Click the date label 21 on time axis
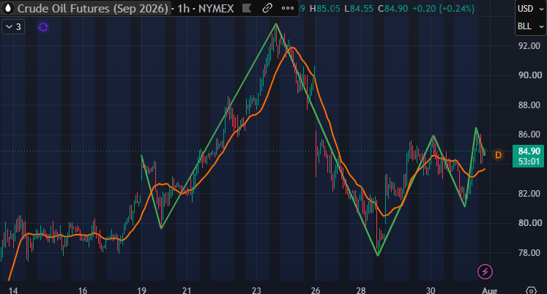547x294 pixels. tap(187, 290)
